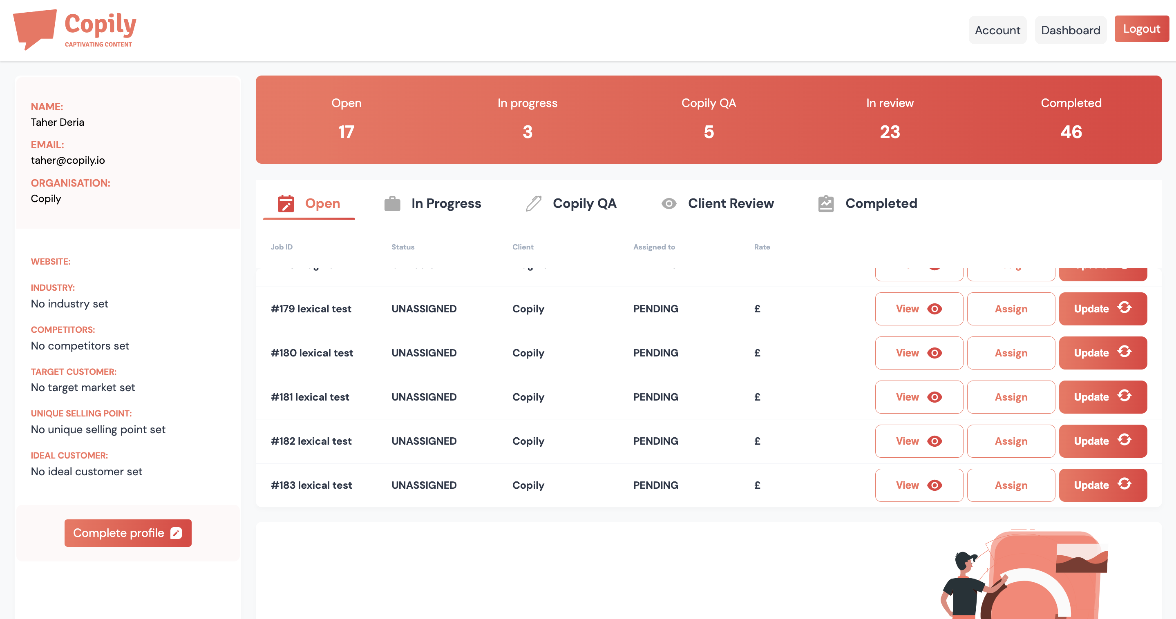View job #180 lexical test

[919, 353]
